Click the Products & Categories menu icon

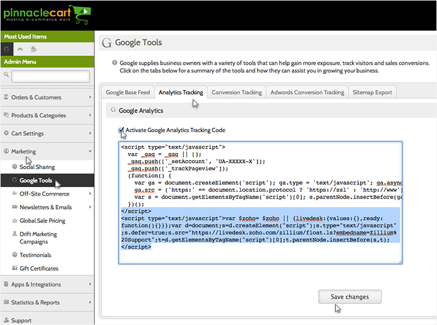[x=6, y=115]
